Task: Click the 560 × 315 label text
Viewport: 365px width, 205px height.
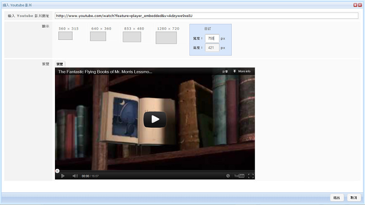Action: (x=69, y=29)
